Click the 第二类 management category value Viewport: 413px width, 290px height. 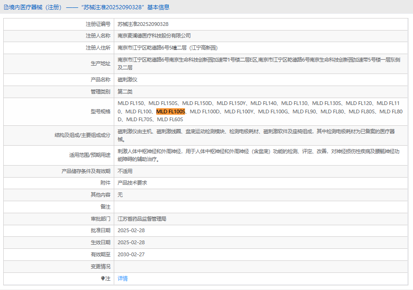point(125,92)
